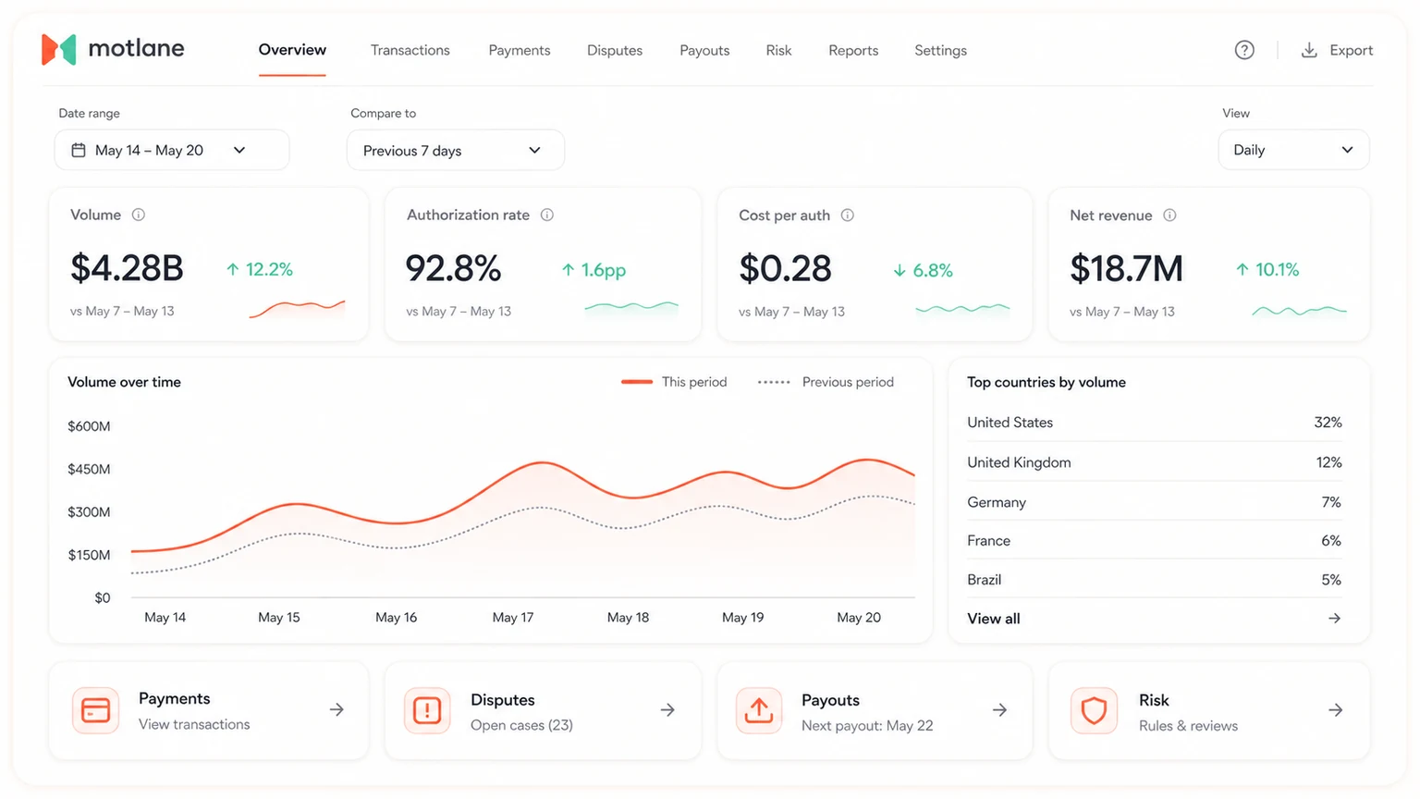
Task: Go to the Payouts tab
Action: click(x=704, y=50)
